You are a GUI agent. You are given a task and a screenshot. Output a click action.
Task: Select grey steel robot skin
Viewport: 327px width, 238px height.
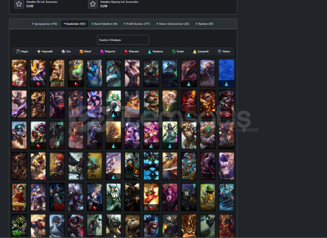click(113, 226)
